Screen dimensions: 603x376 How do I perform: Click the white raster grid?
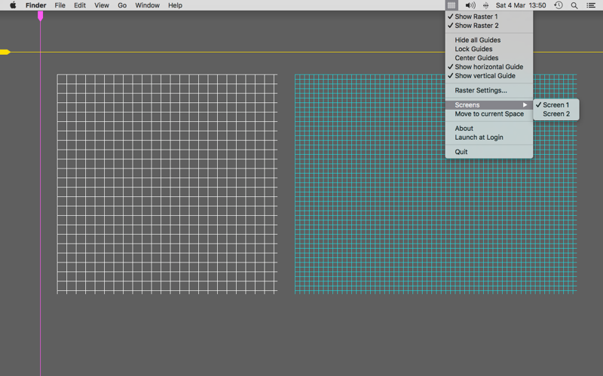point(167,184)
